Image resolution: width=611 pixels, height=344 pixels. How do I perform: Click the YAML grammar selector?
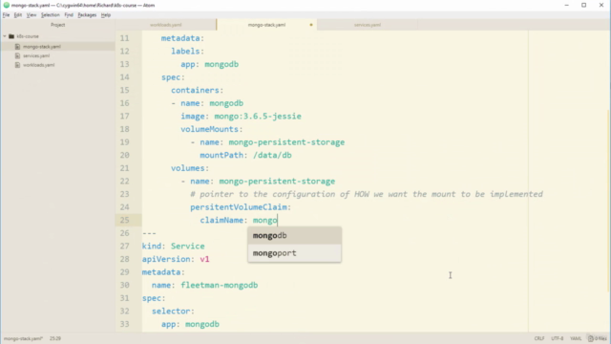[576, 338]
